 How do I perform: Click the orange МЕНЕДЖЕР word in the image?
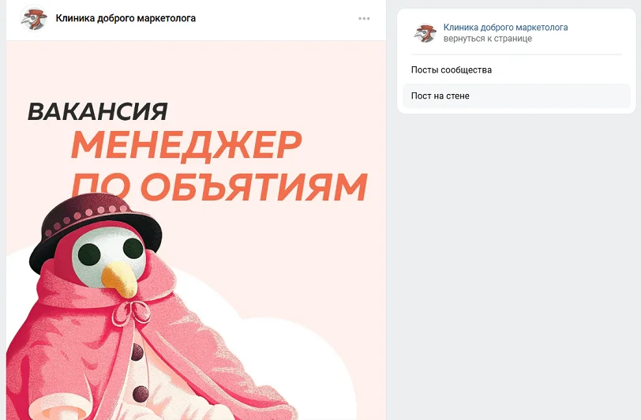point(186,144)
